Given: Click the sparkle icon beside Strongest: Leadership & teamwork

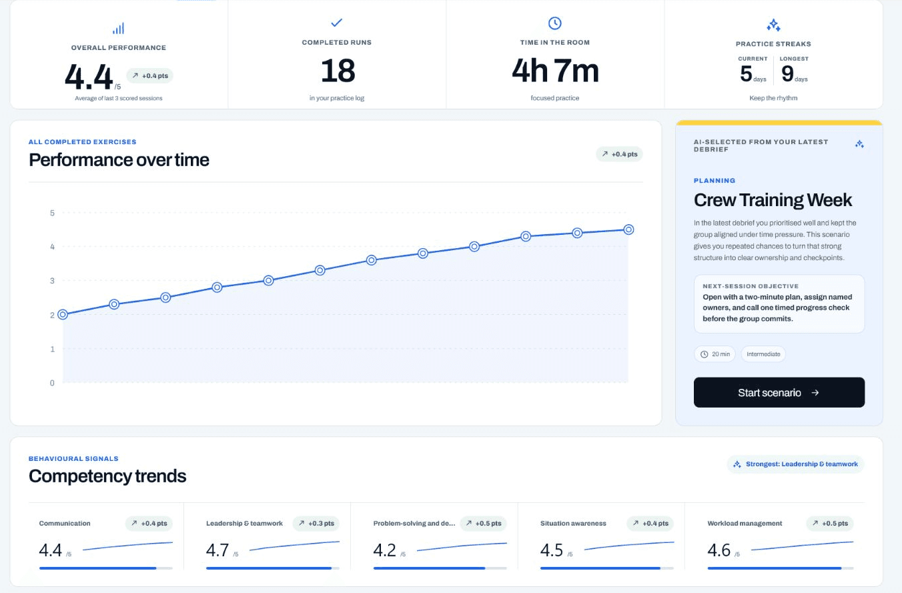Looking at the screenshot, I should (737, 464).
